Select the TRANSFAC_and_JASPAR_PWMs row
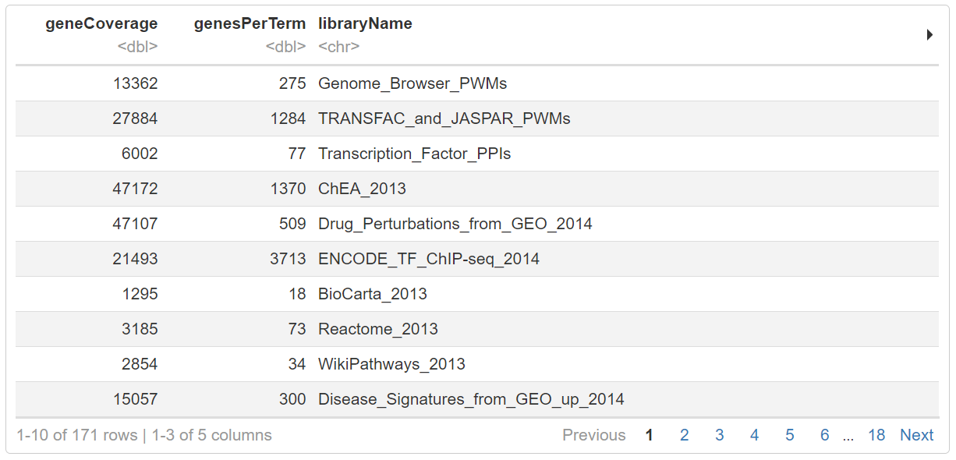 [x=444, y=119]
